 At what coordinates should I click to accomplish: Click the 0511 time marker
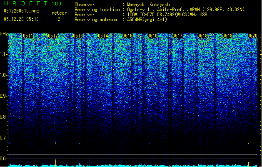coord(28,36)
